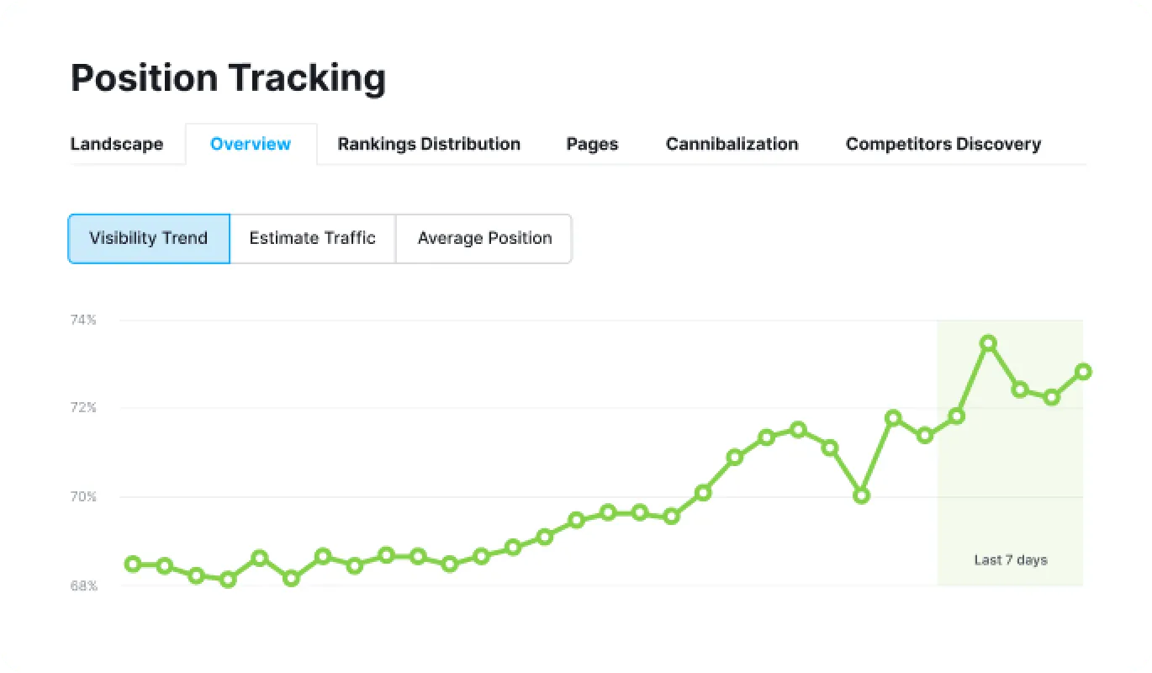1152x673 pixels.
Task: Click the 72% gridline label
Action: [82, 408]
